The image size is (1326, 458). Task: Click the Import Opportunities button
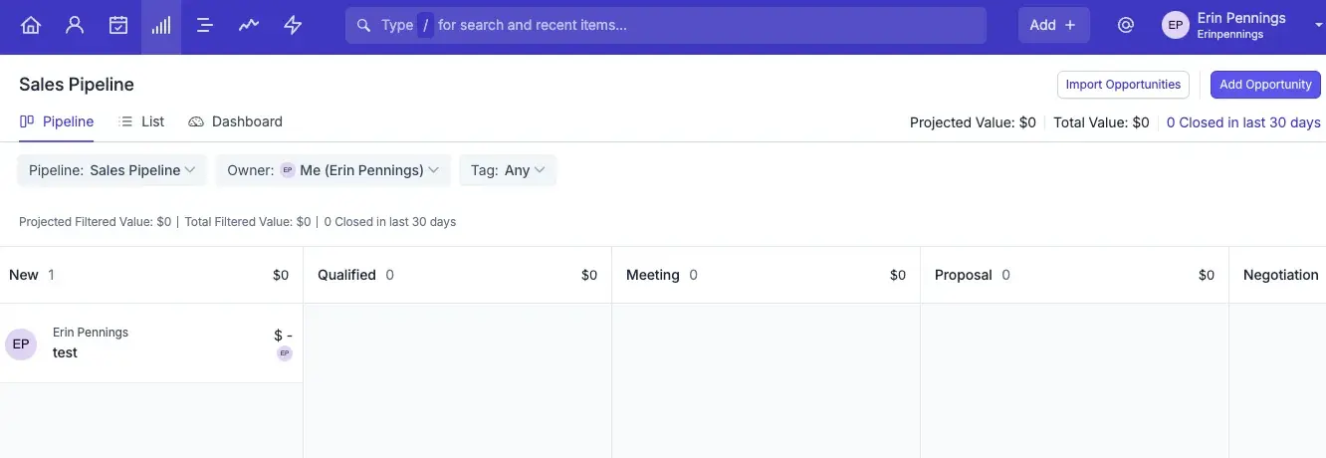pos(1123,85)
